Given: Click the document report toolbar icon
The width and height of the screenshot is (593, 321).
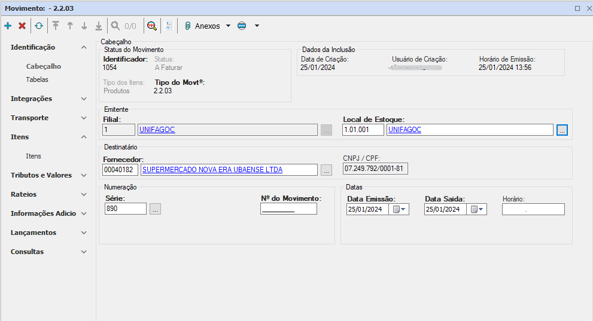Looking at the screenshot, I should (169, 26).
